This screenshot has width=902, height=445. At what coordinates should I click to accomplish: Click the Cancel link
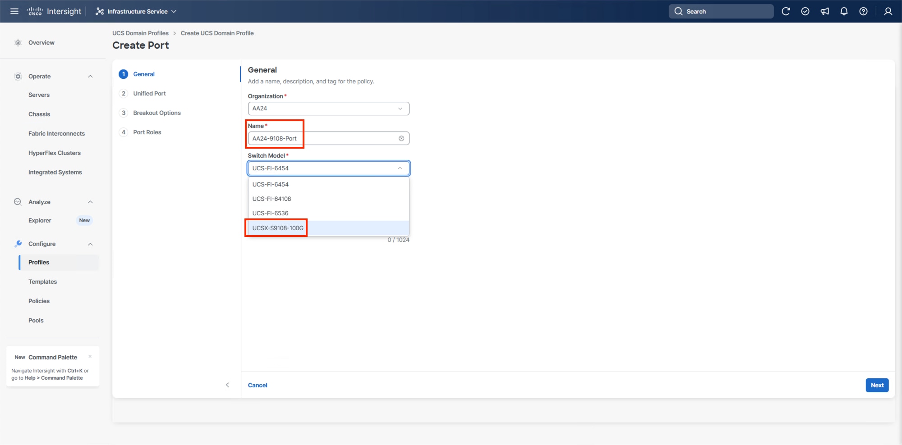pos(258,385)
